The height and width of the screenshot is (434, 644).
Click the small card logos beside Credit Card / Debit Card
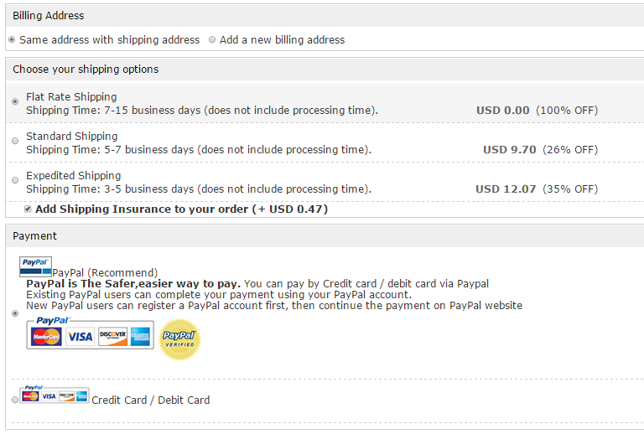point(55,395)
